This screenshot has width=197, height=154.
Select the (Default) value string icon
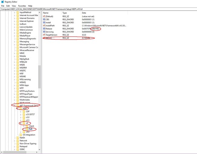pyautogui.click(x=44, y=16)
